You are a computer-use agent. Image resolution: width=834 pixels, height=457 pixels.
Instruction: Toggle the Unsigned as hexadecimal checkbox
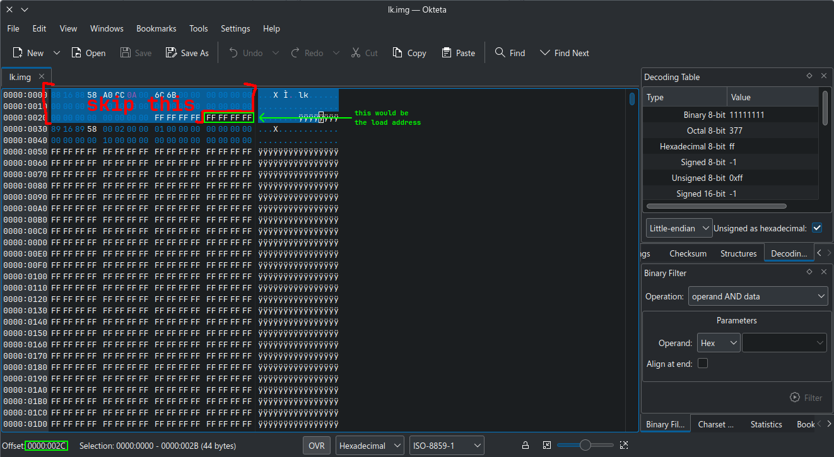(817, 228)
